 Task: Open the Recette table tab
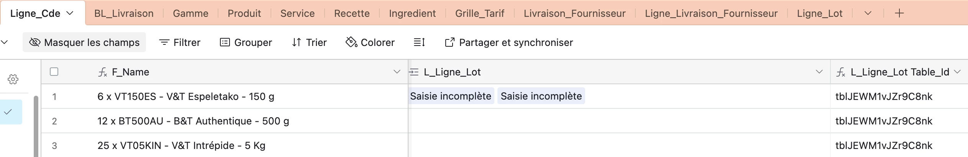tap(352, 13)
